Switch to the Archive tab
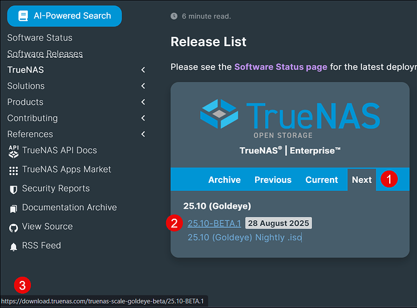417x308 pixels. [x=224, y=180]
